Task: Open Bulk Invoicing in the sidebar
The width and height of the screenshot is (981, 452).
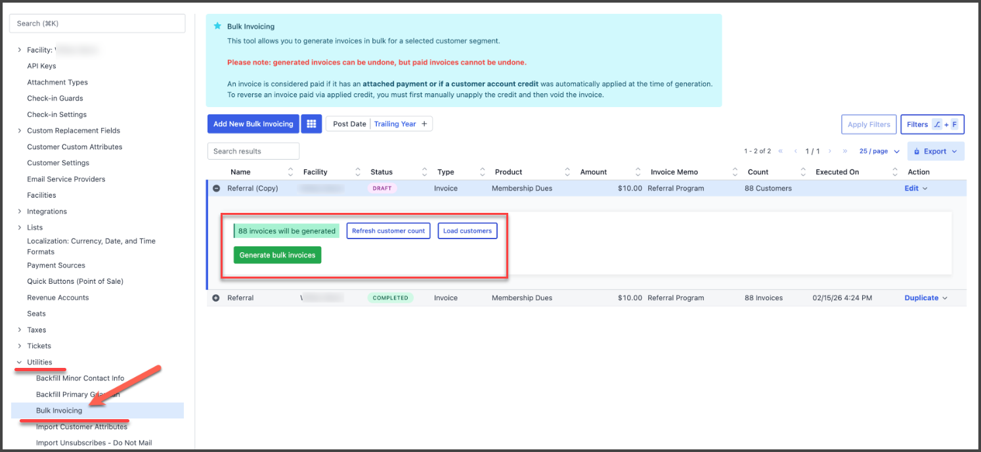Action: pyautogui.click(x=59, y=411)
